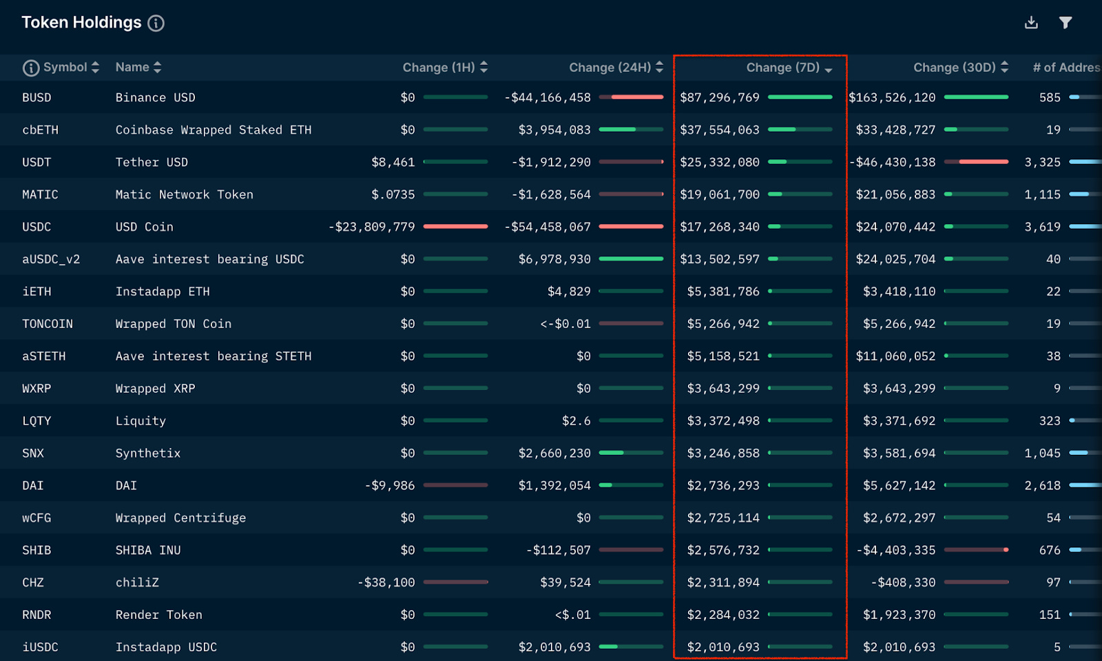Click the name Binance USD
Screen dimensions: 1102x661
pos(156,97)
